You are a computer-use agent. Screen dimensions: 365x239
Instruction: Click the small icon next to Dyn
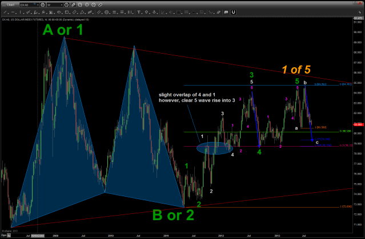(x=9, y=235)
